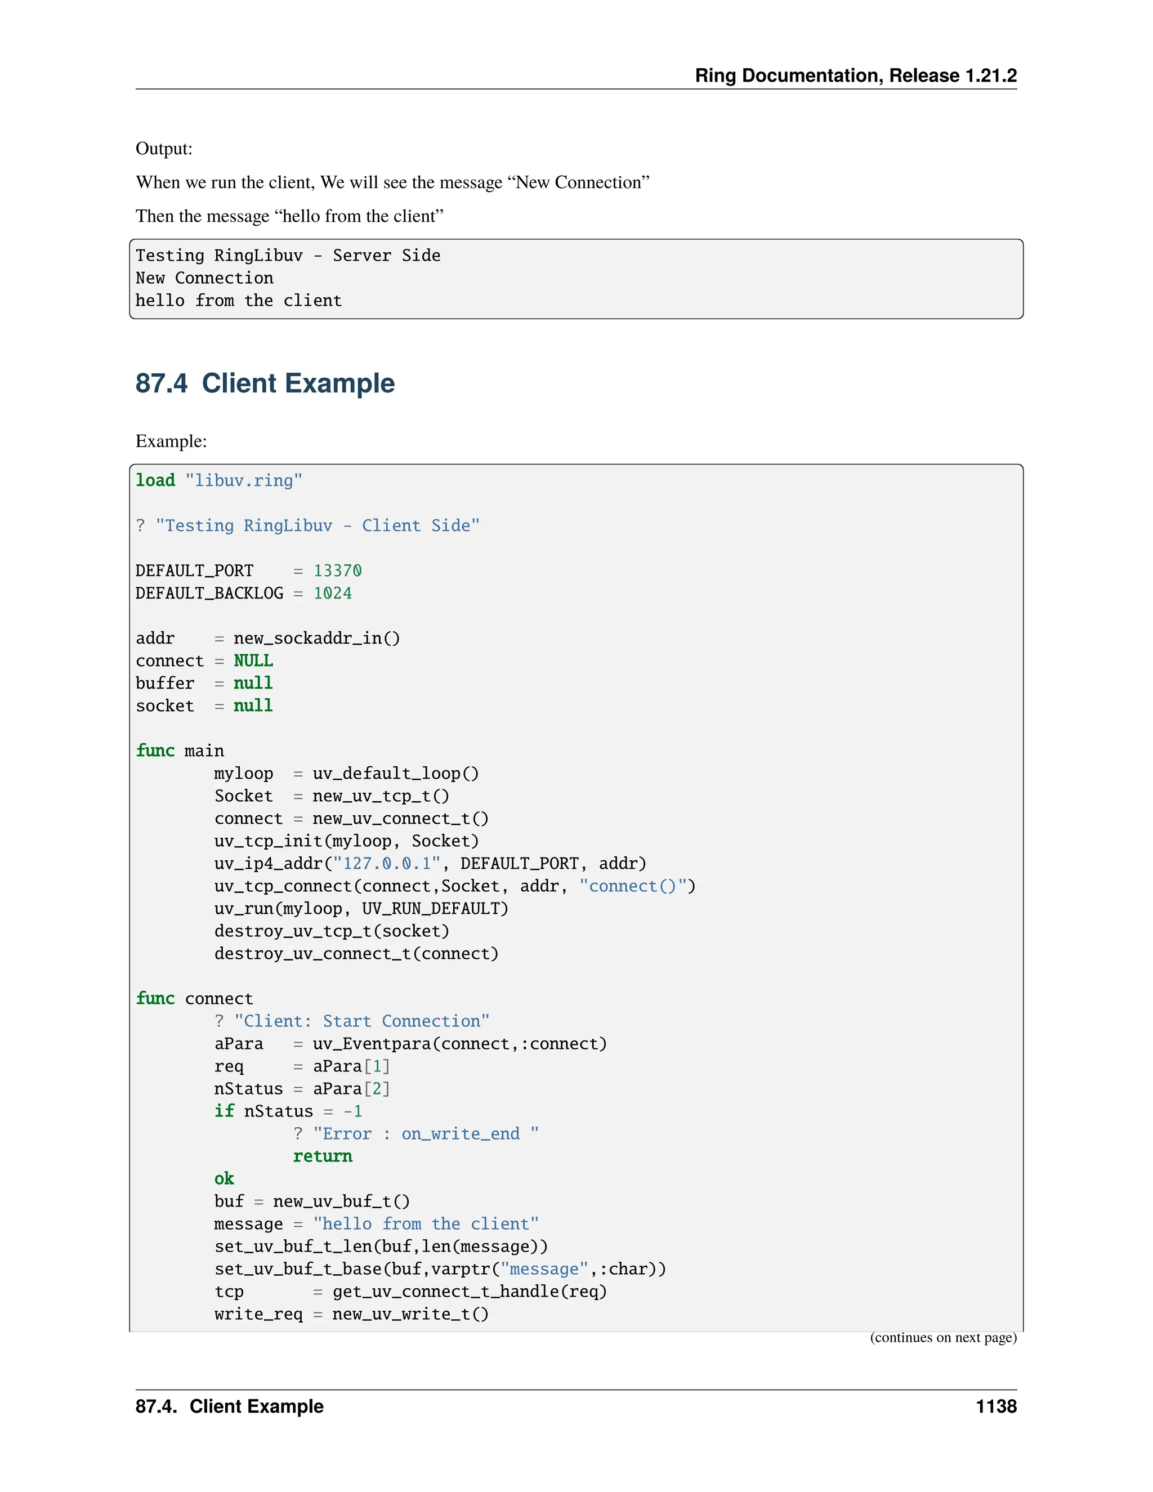Click the DEFAULT_BACKLOG value 1024
The height and width of the screenshot is (1492, 1153).
333,593
